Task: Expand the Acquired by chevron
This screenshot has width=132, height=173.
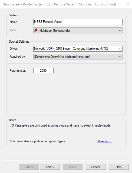Action: coord(120,57)
